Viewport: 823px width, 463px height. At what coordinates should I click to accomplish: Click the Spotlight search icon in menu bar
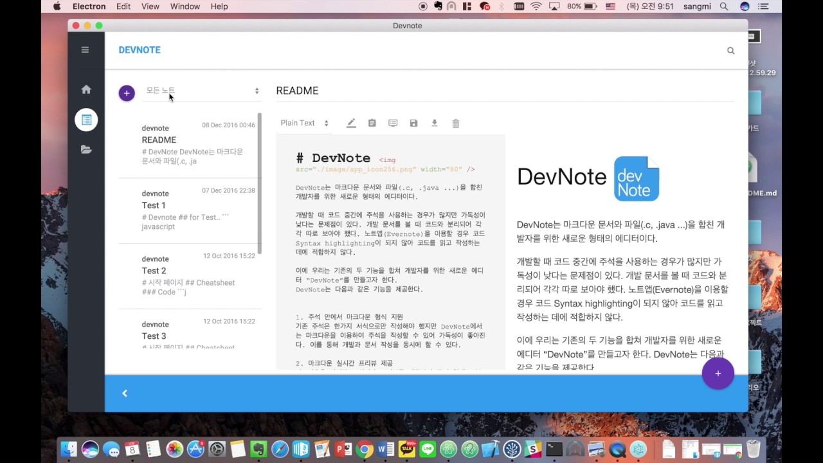pos(724,6)
